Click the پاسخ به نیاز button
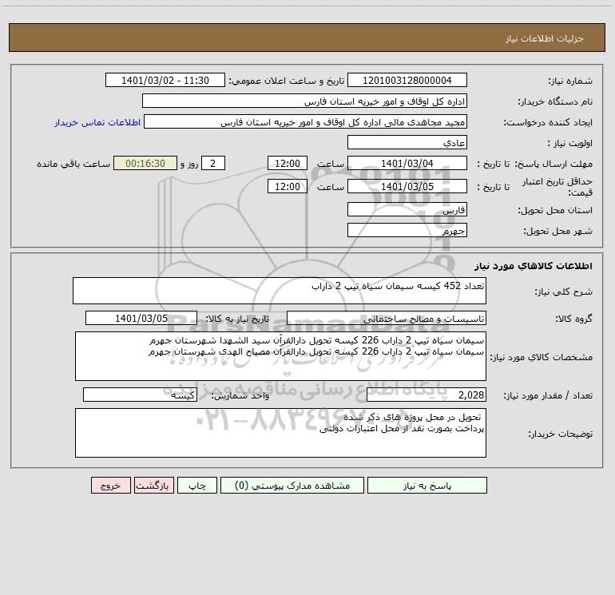 (x=427, y=485)
